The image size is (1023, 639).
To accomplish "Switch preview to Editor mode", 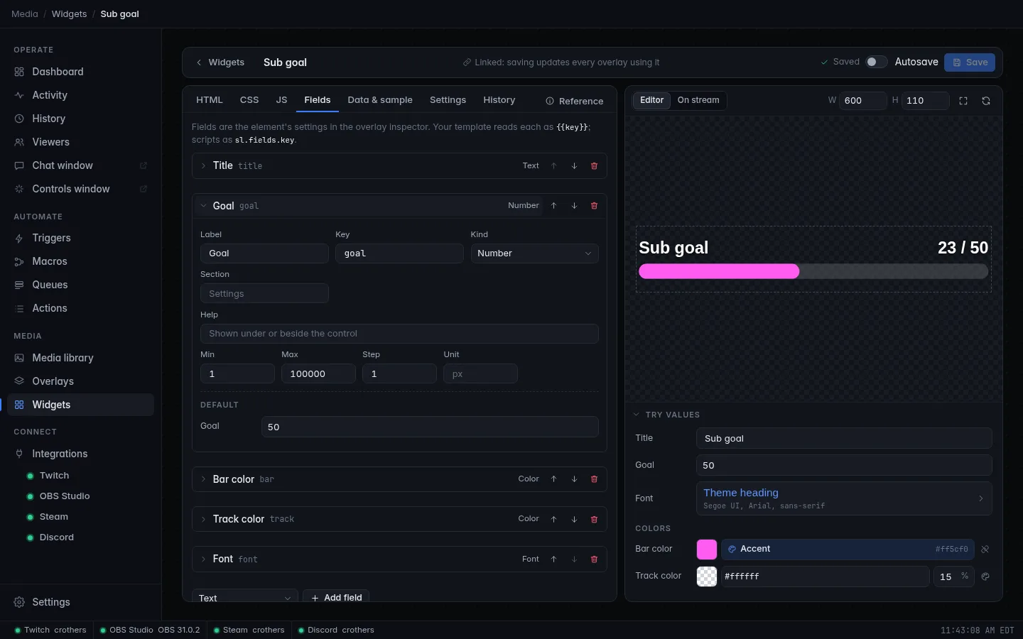I will (651, 100).
